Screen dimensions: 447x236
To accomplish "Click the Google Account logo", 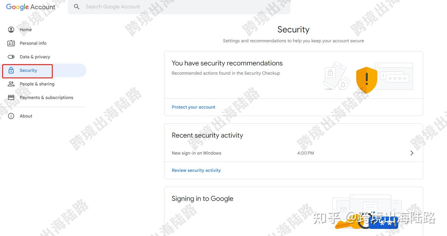I will tap(31, 7).
